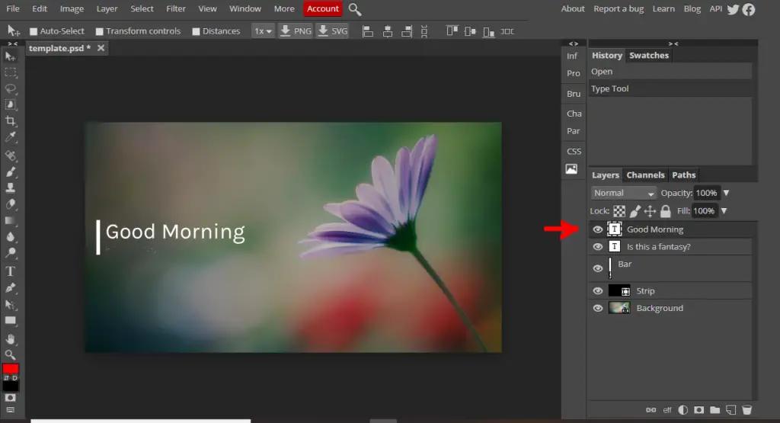The image size is (780, 423).
Task: Select the Lasso tool
Action: [10, 88]
